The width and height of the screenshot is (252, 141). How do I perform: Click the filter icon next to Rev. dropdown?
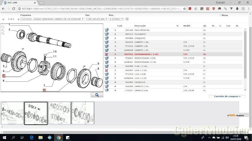tap(127, 19)
